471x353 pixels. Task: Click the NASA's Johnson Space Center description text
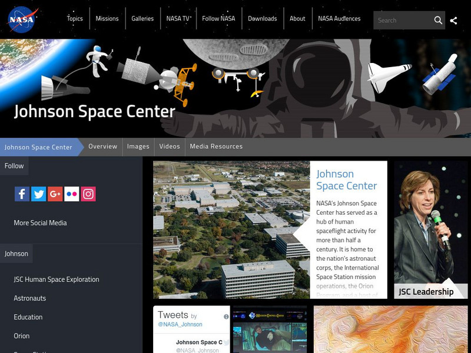click(347, 249)
